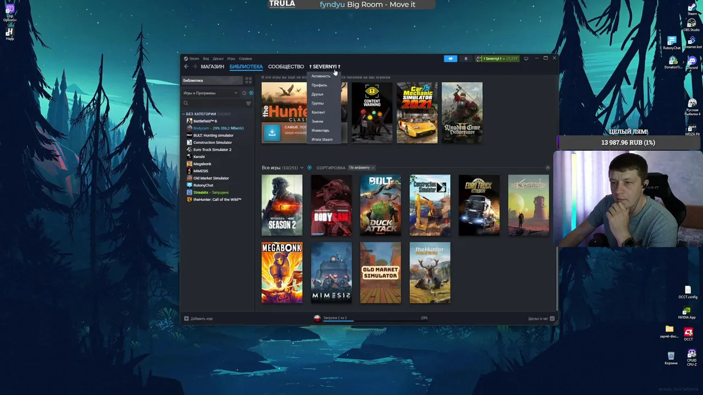Screen dimensions: 703x395
Task: Open advanced filter options in the sidebar
Action: tap(248, 103)
